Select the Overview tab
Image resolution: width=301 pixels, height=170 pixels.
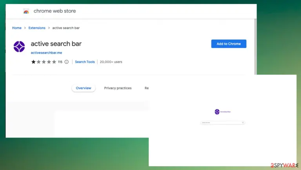point(83,88)
